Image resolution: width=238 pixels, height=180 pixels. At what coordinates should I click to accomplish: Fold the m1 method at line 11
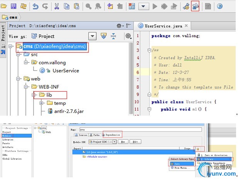149,109
